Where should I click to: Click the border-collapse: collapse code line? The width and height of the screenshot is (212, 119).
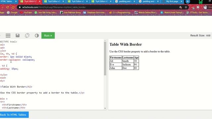pyautogui.click(x=17, y=60)
